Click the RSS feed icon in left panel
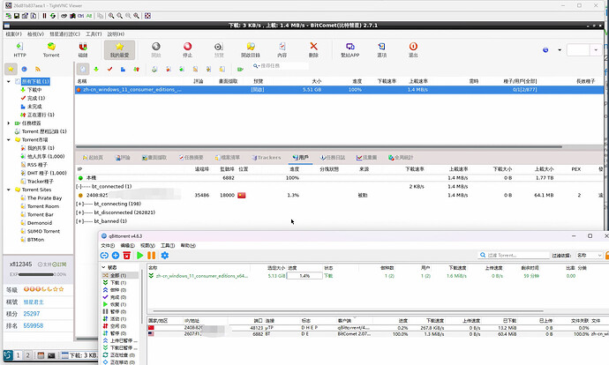Screen dimensions: 609x365 (38, 69)
